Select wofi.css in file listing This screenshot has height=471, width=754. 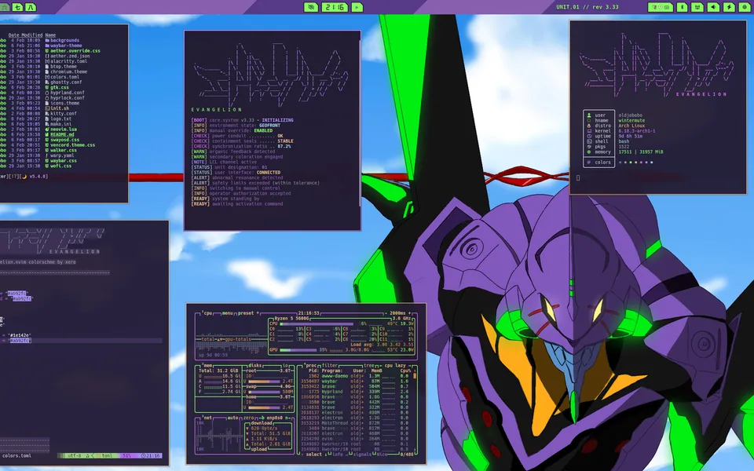61,166
